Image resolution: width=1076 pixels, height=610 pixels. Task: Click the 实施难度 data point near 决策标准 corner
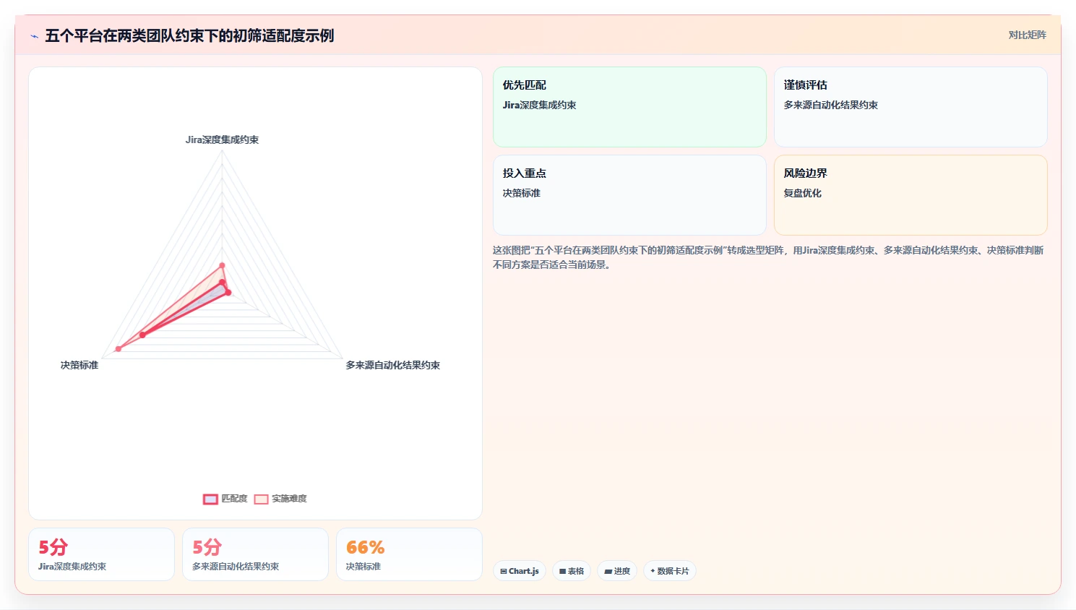[x=119, y=349]
